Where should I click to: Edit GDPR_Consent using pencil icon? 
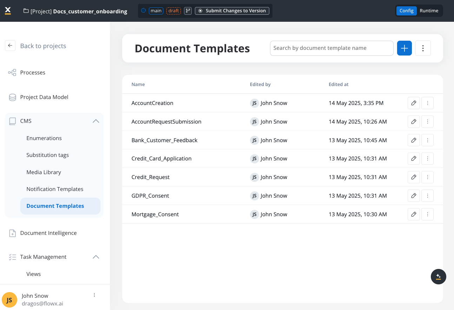coord(414,196)
